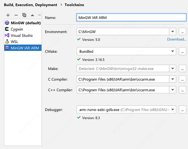
Task: Show more toolbar actions via double chevron
Action: click(x=39, y=15)
